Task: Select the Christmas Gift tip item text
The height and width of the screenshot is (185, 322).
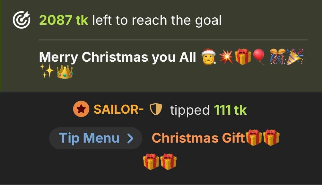Action: click(x=199, y=138)
